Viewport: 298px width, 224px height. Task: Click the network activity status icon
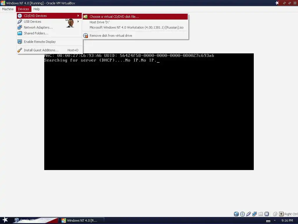(254, 214)
